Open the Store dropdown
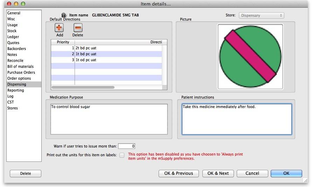Viewport: 312px width, 187px height. tap(261, 15)
